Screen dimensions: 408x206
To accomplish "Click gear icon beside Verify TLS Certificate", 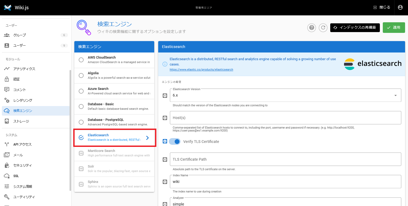I will point(165,141).
